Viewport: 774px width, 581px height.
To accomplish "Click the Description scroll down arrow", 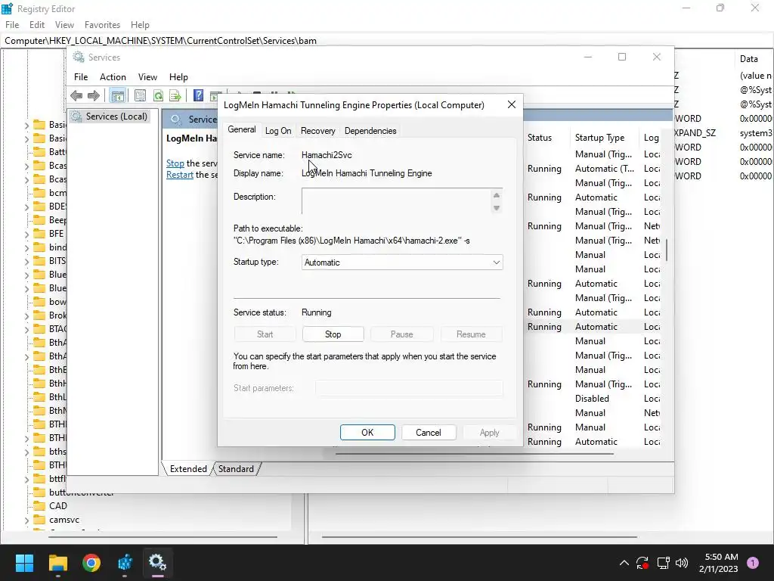I will (x=497, y=208).
